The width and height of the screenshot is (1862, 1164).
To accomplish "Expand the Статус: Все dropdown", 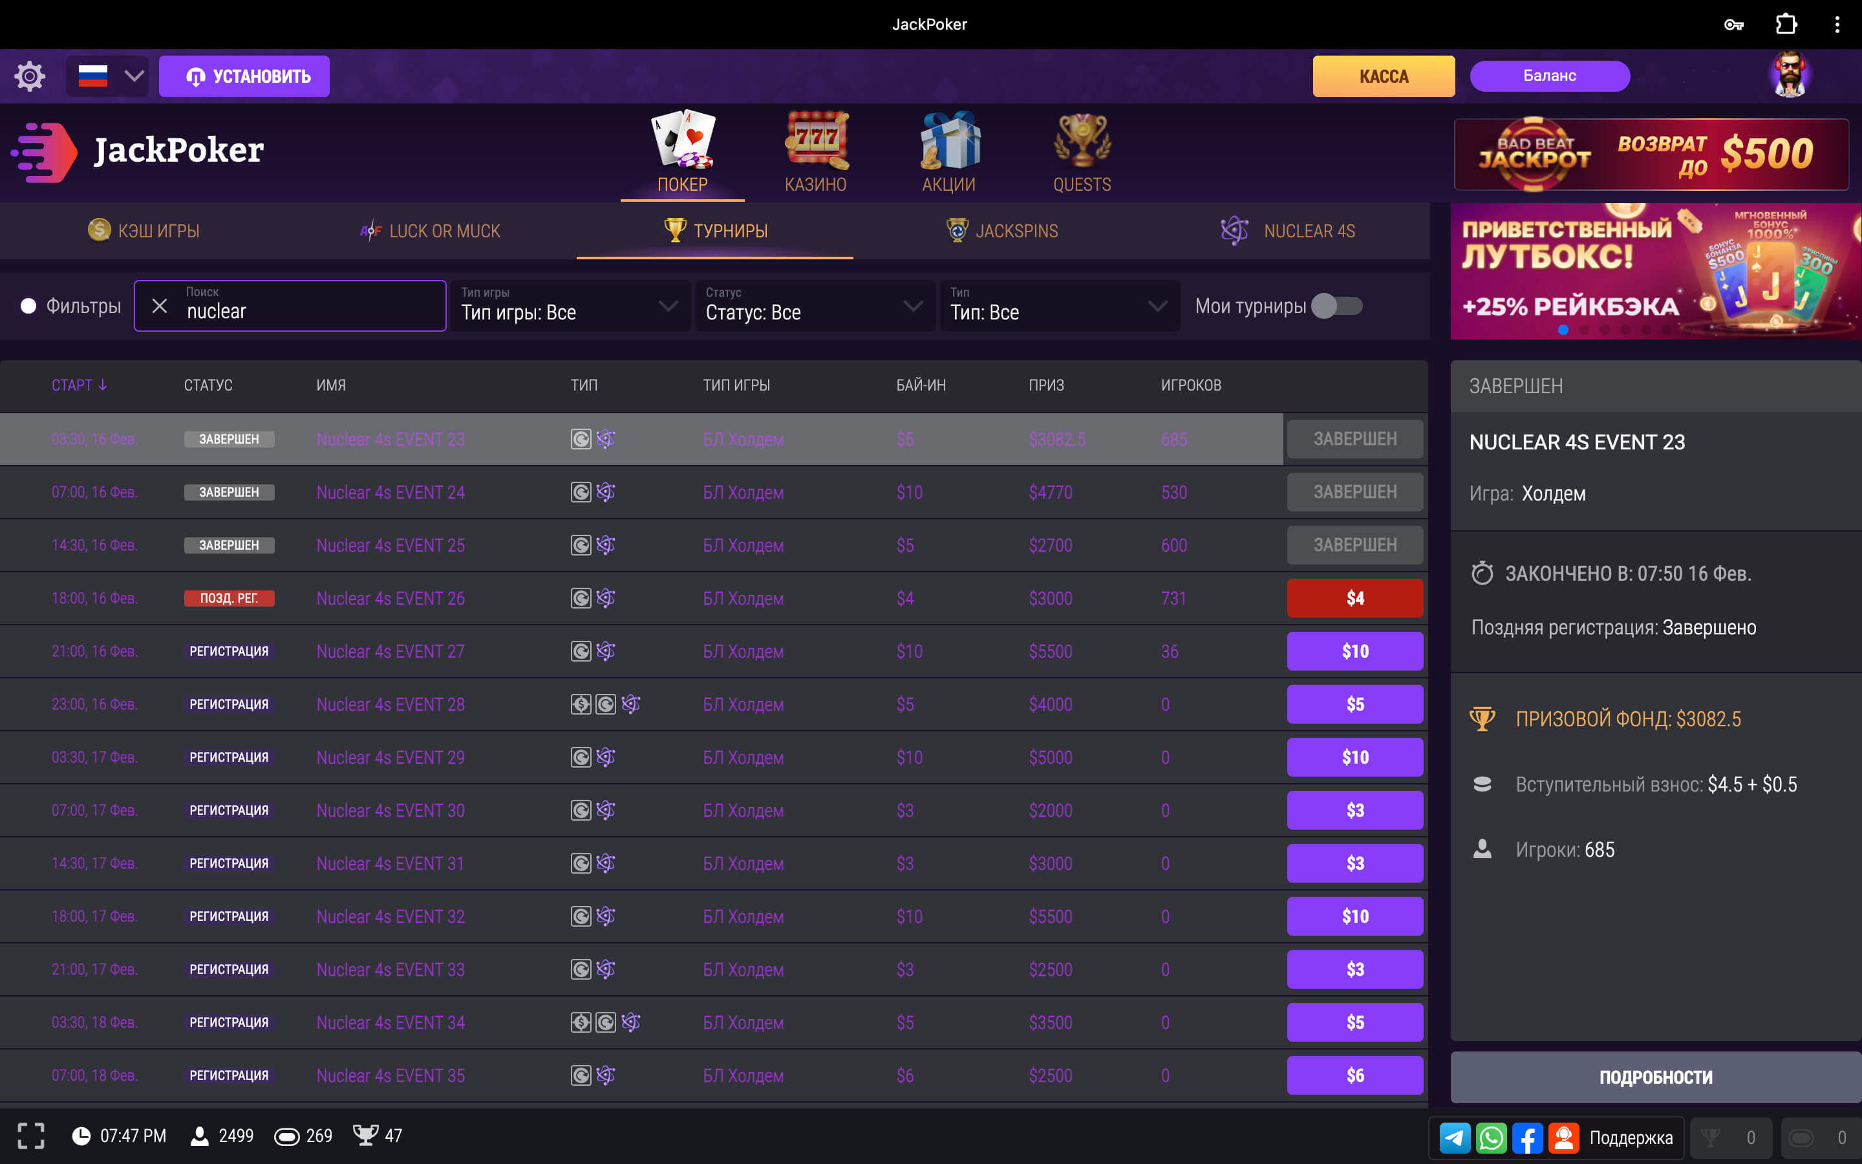I will pyautogui.click(x=815, y=306).
